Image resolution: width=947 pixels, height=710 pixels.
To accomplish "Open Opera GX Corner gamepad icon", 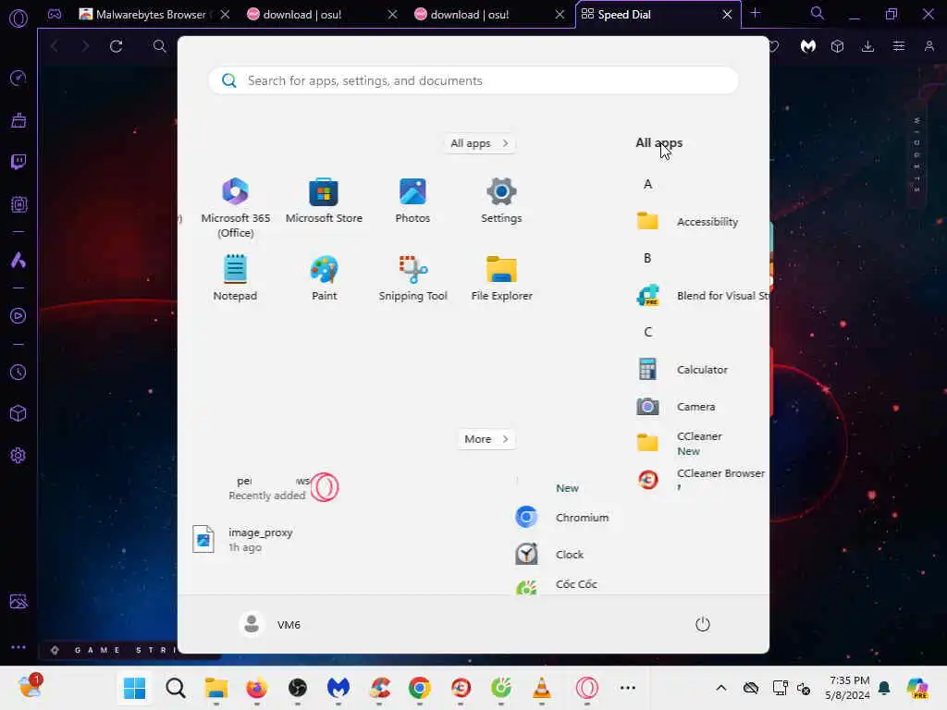I will coord(55,14).
